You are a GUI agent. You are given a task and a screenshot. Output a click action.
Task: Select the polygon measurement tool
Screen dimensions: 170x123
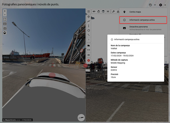[89, 30]
